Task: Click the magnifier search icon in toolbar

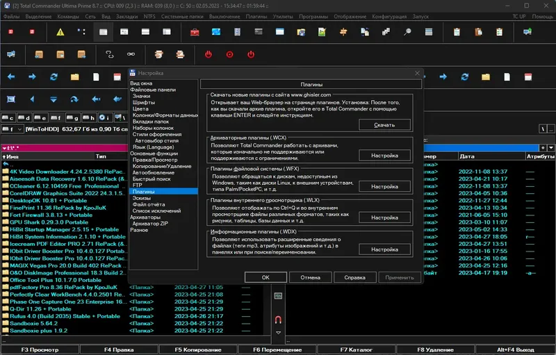Action: click(x=408, y=32)
